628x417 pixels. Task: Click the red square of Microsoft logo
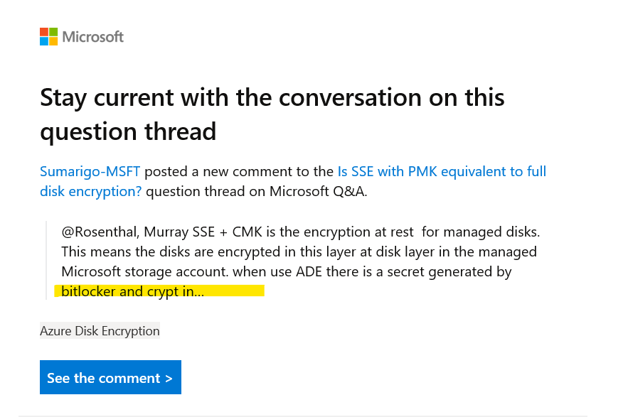[44, 32]
